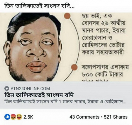Screen dimensions: 132x125
Task: Click the gray link preview card area
Action: click(66, 95)
